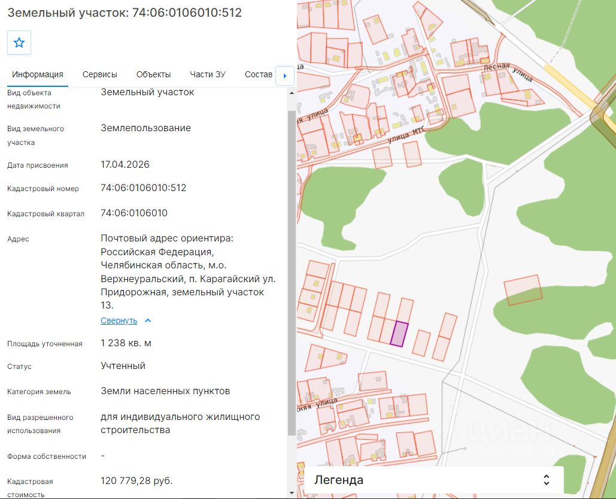The width and height of the screenshot is (616, 499).
Task: Select the Части ЗУ tab
Action: (207, 74)
